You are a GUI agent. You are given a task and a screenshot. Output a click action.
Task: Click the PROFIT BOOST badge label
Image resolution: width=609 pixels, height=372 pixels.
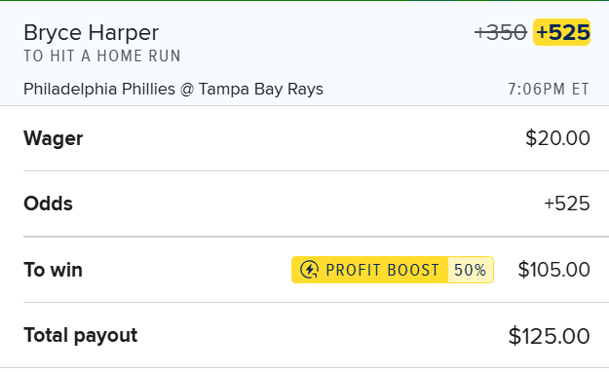click(x=383, y=270)
